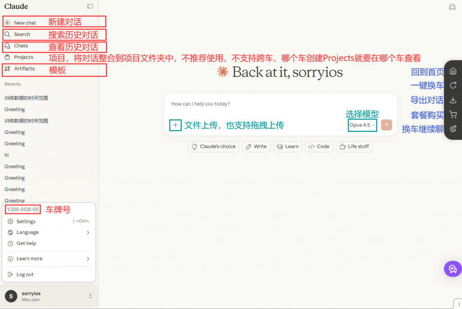
Task: Open the purple chat support bubble
Action: 453,269
